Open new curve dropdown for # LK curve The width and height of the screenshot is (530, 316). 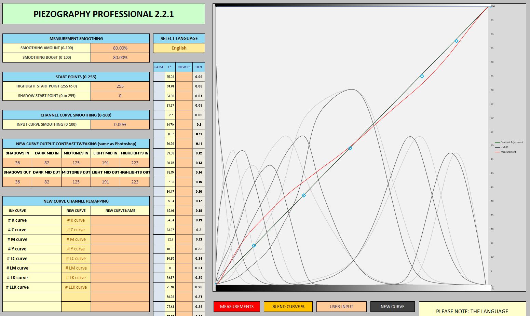click(x=76, y=278)
